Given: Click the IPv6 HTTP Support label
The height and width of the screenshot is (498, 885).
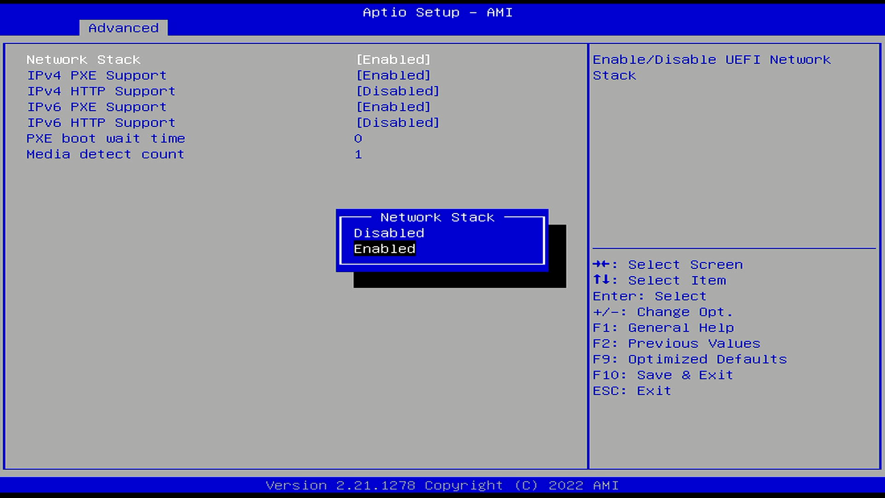Looking at the screenshot, I should tap(101, 123).
